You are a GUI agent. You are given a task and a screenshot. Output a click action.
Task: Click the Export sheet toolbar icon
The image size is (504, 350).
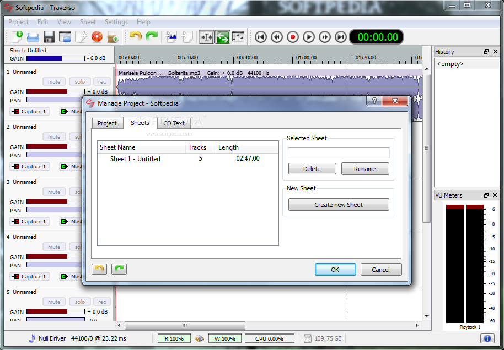click(x=81, y=36)
